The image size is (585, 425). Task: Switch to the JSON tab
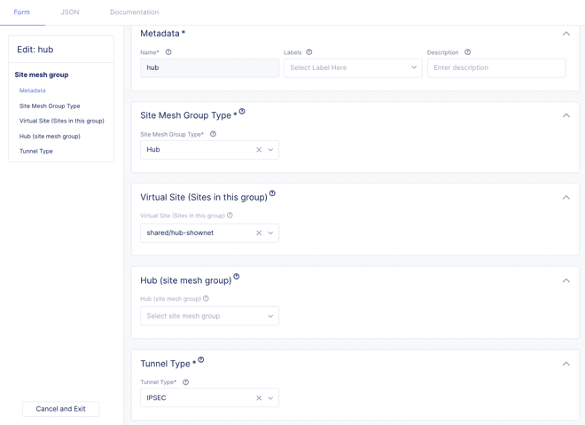coord(70,12)
